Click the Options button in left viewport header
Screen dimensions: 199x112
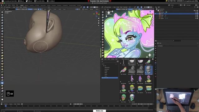97,9
